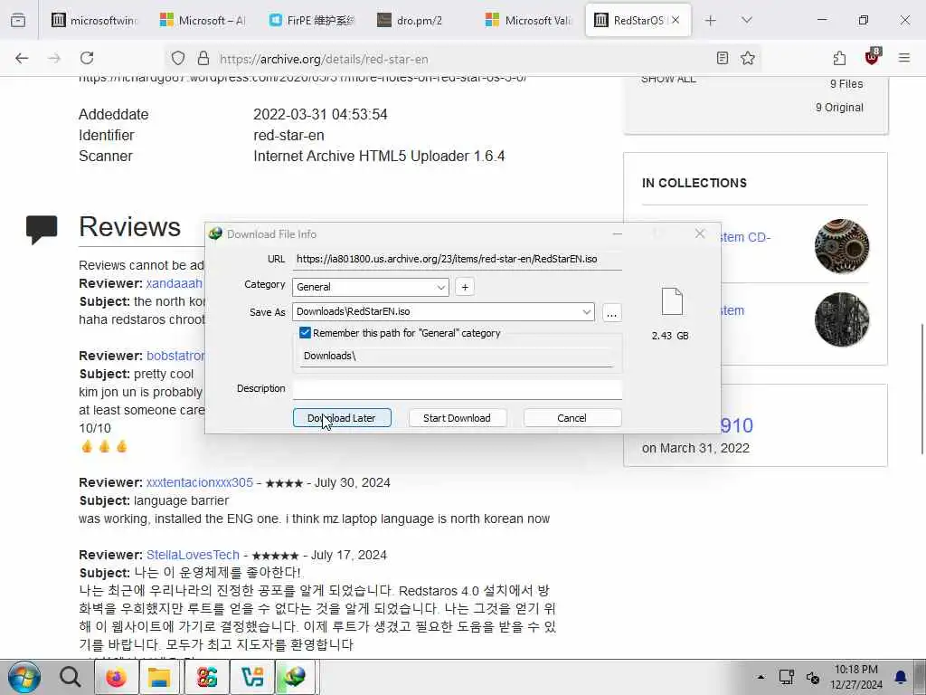Click the network tray icon
The height and width of the screenshot is (695, 926).
(786, 677)
